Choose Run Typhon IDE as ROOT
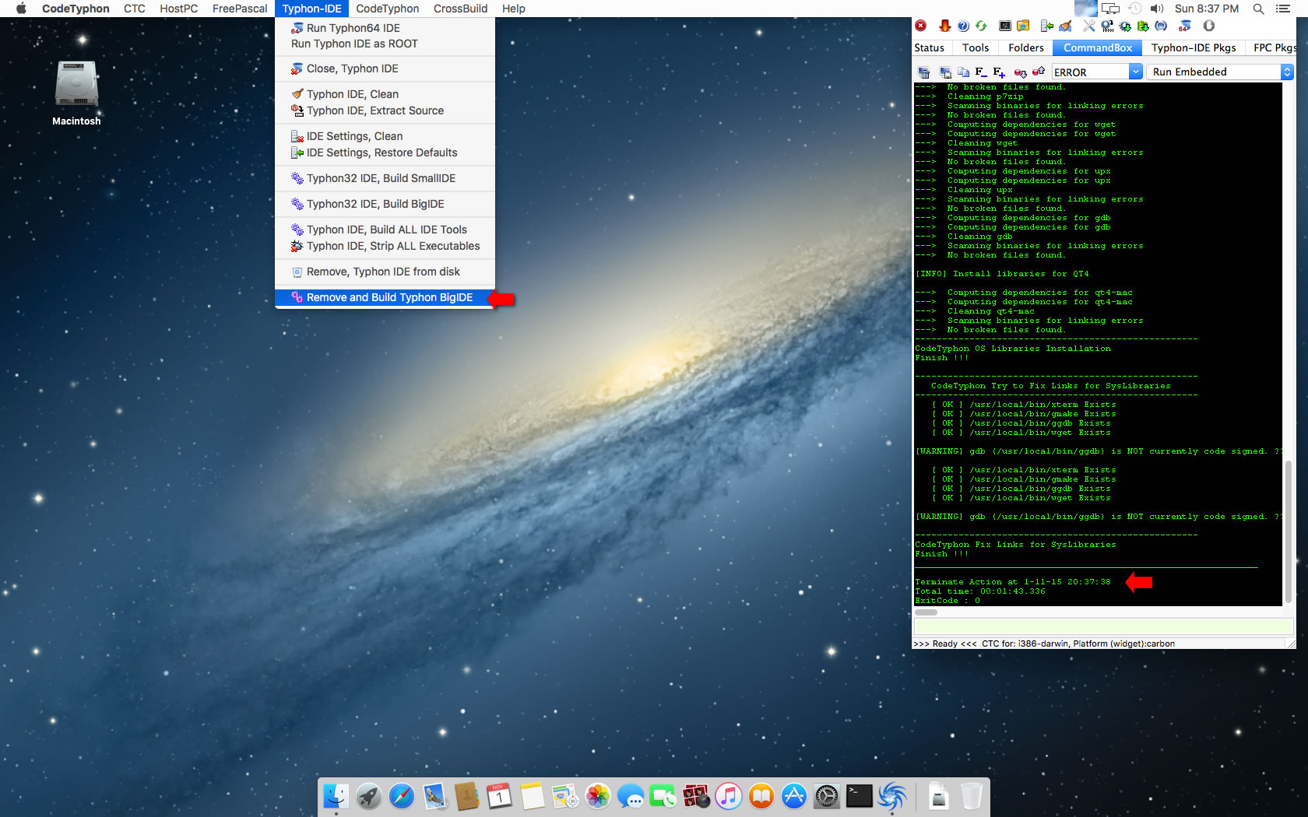Viewport: 1308px width, 817px height. click(385, 44)
